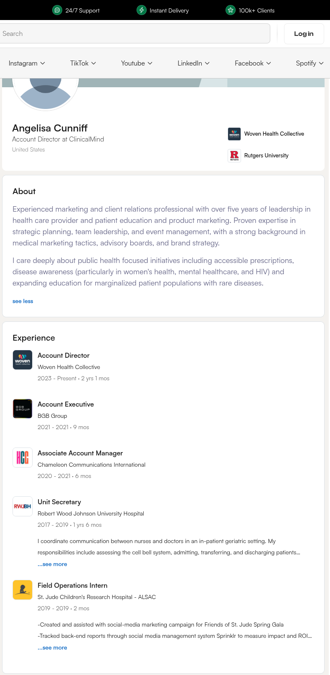This screenshot has width=330, height=675.
Task: Click the Log in button
Action: click(x=304, y=34)
